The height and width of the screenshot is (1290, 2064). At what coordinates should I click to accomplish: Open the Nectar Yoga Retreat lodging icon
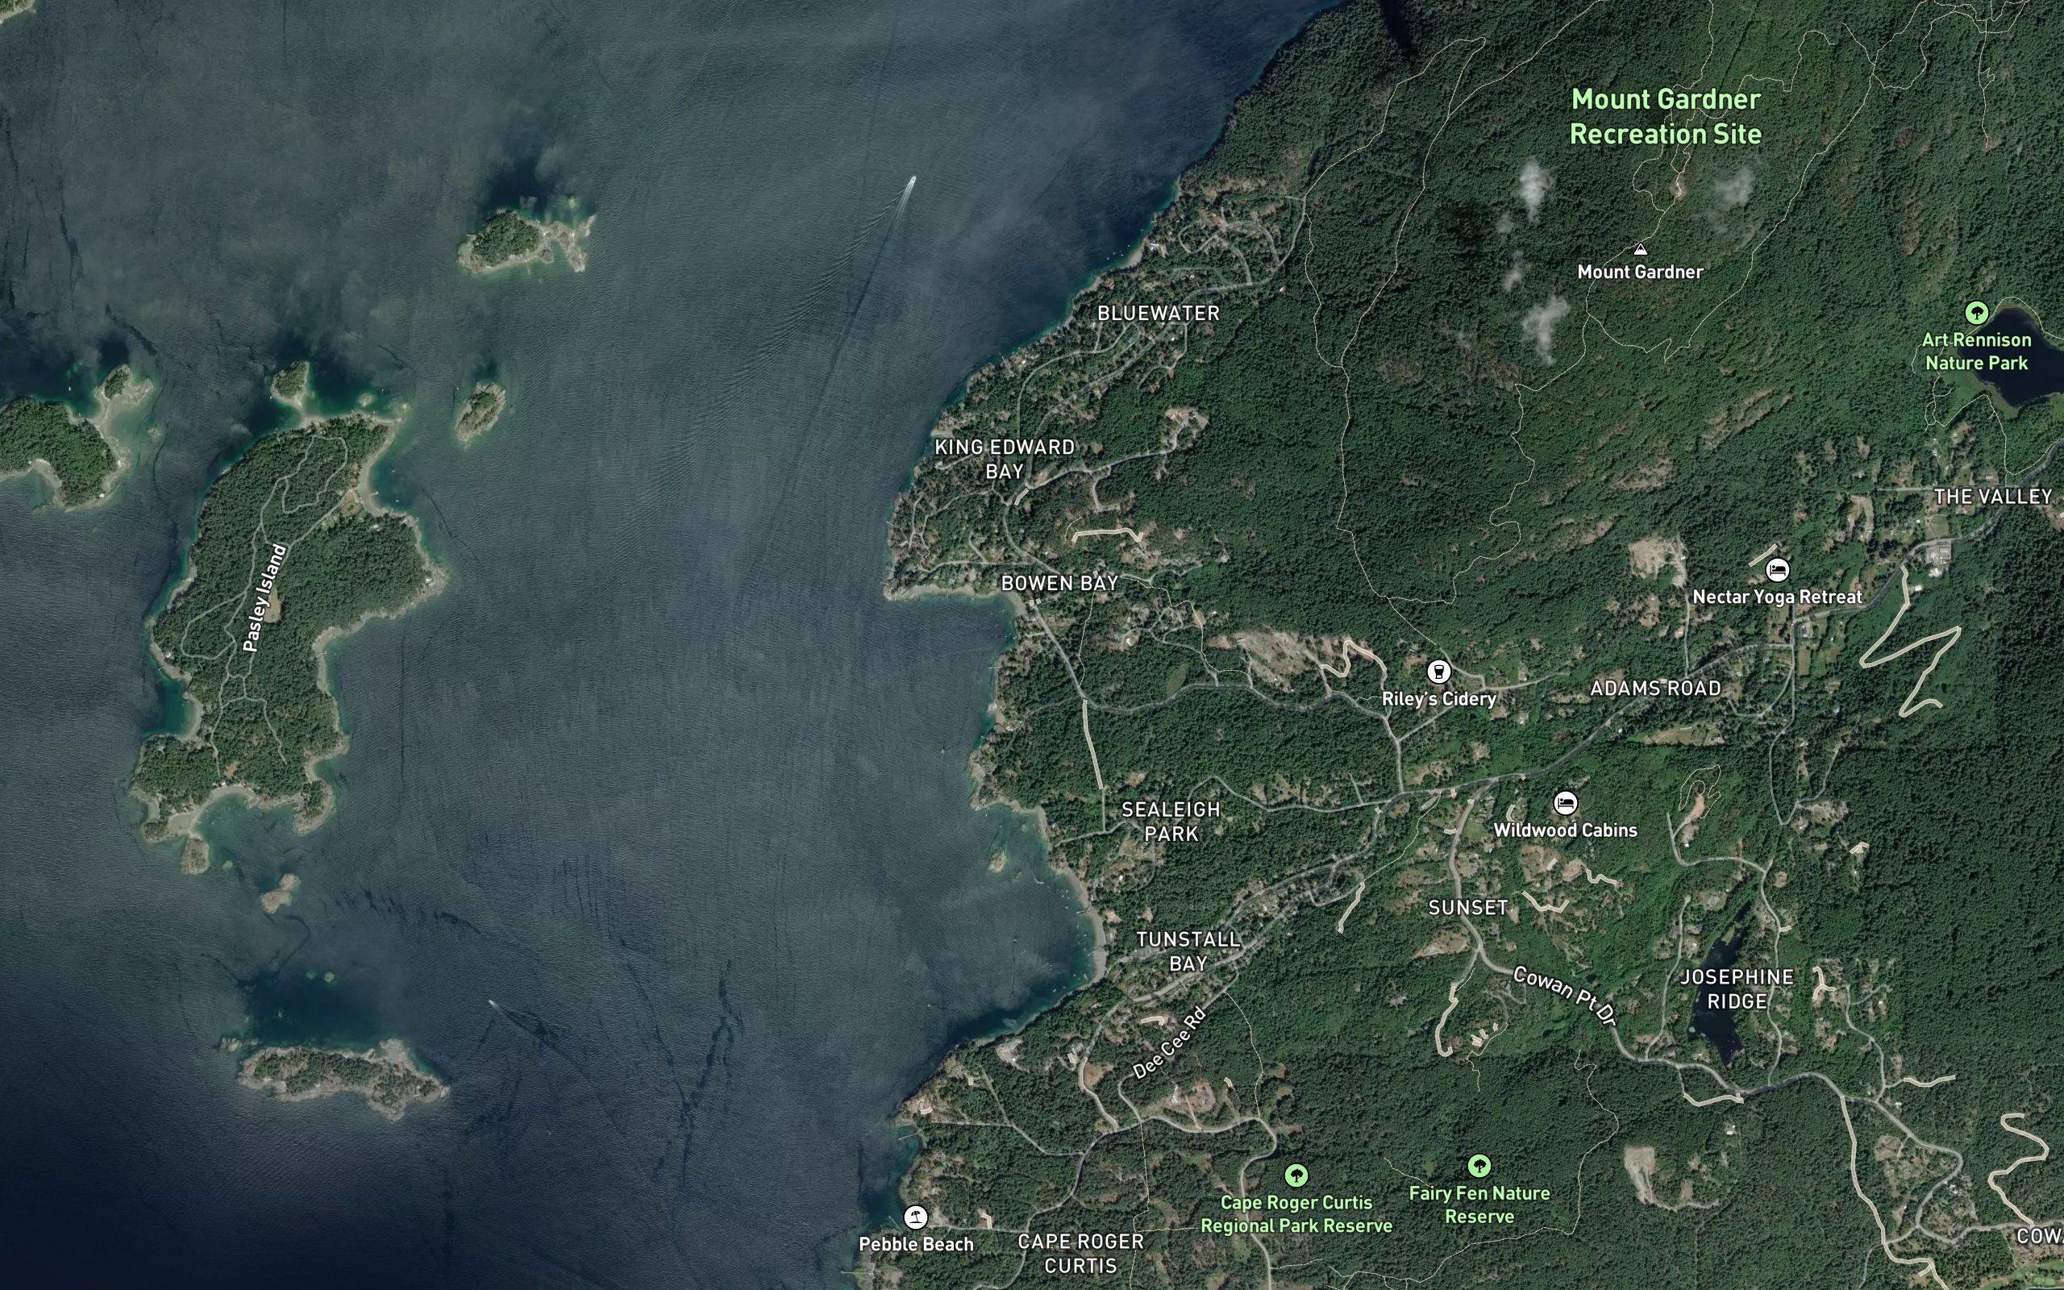pos(1777,569)
